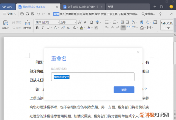Click the Decrease Indent icon
This screenshot has width=176, height=120.
coord(122,22)
